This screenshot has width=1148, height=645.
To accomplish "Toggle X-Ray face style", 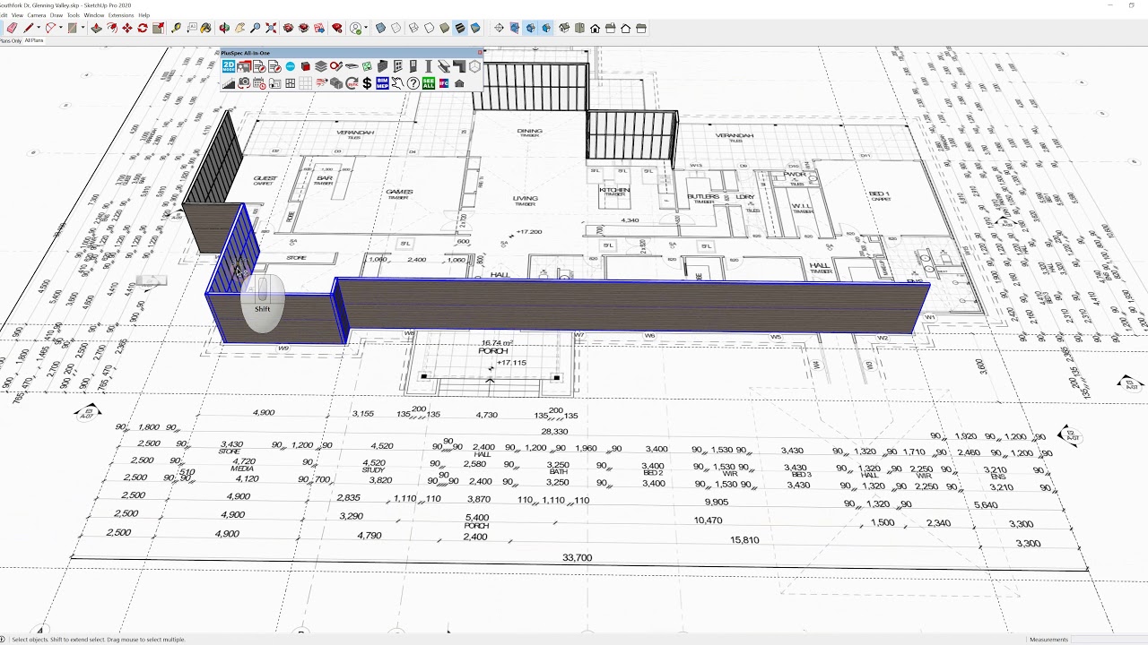I will point(380,28).
